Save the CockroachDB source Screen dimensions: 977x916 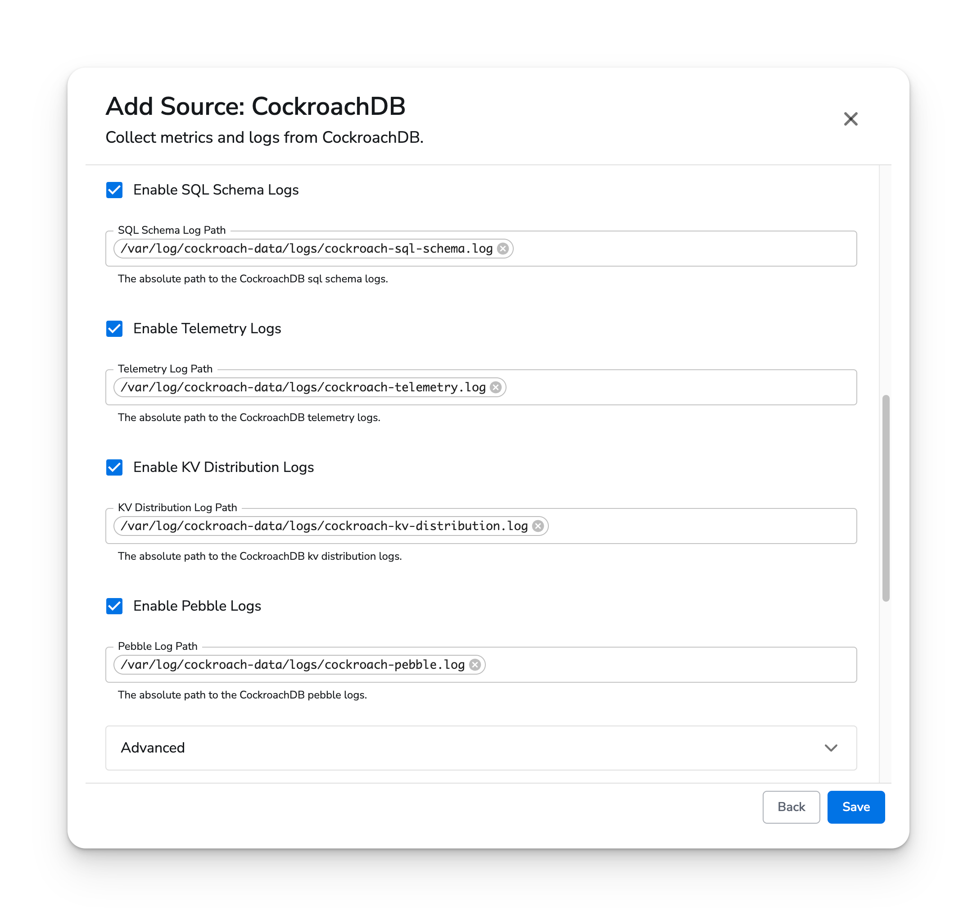[x=855, y=807]
